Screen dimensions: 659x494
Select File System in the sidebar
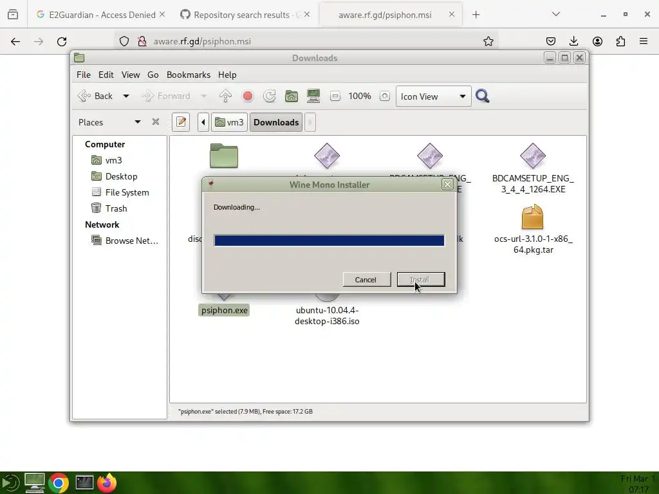click(x=120, y=192)
